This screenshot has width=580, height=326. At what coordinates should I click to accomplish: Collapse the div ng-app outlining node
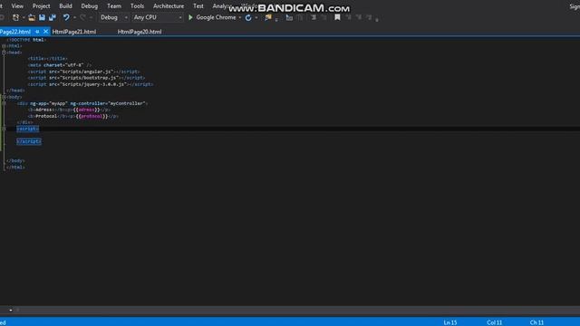click(x=4, y=103)
